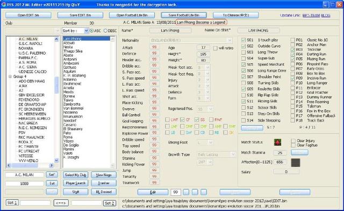The height and width of the screenshot is (211, 344).
Task: Check the Clear Fatigue box
Action: [293, 145]
